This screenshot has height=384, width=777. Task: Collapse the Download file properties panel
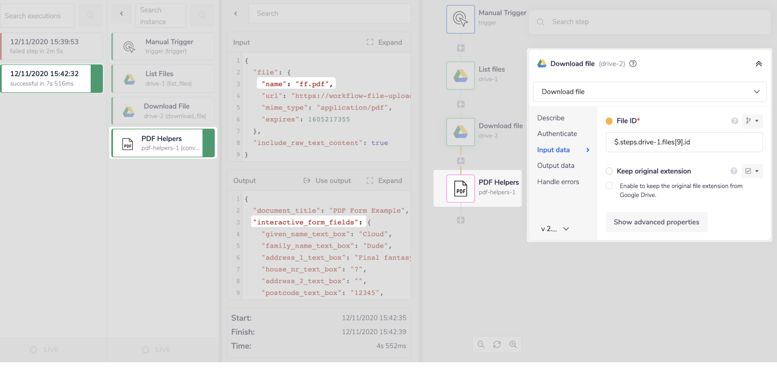758,64
